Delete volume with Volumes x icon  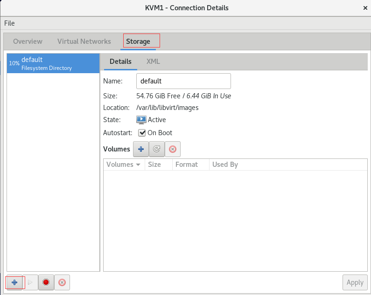(x=173, y=149)
